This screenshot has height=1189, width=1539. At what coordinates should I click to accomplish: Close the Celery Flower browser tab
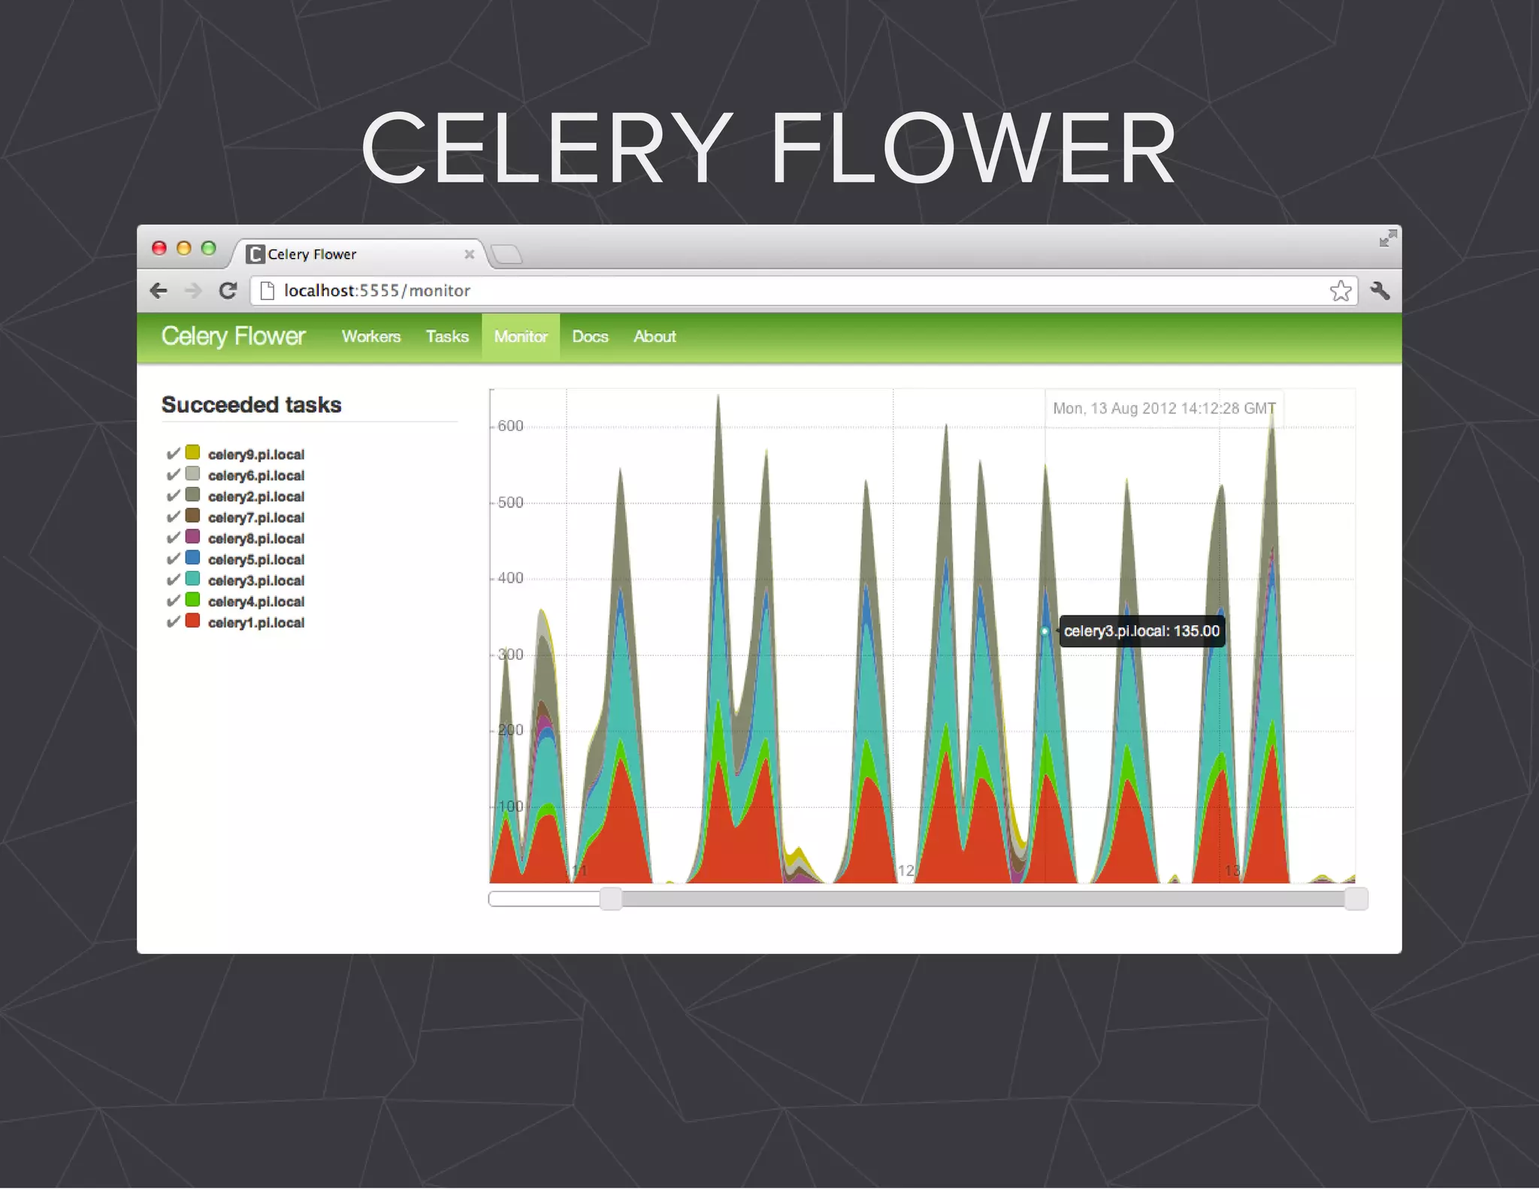[469, 254]
